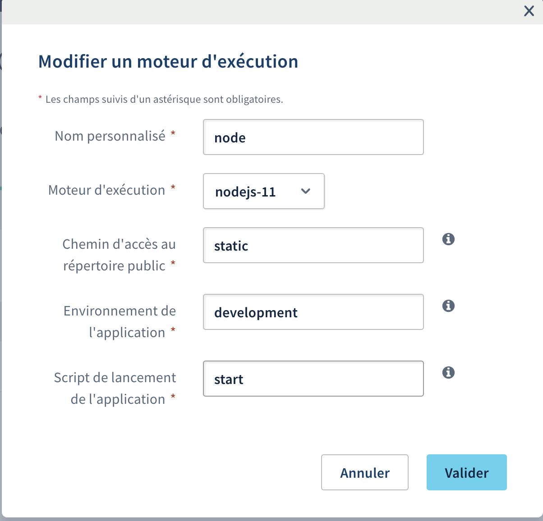
Task: Click info icon next to application environment field
Action: point(448,306)
